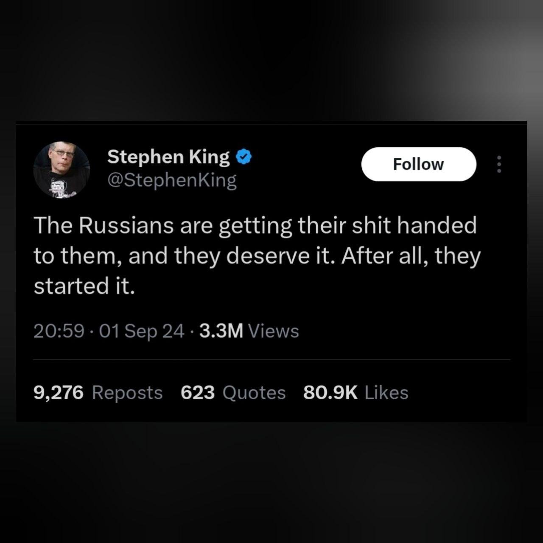Open Stephen King's profile avatar photo
Viewport: 543px width, 543px height.
coord(62,169)
